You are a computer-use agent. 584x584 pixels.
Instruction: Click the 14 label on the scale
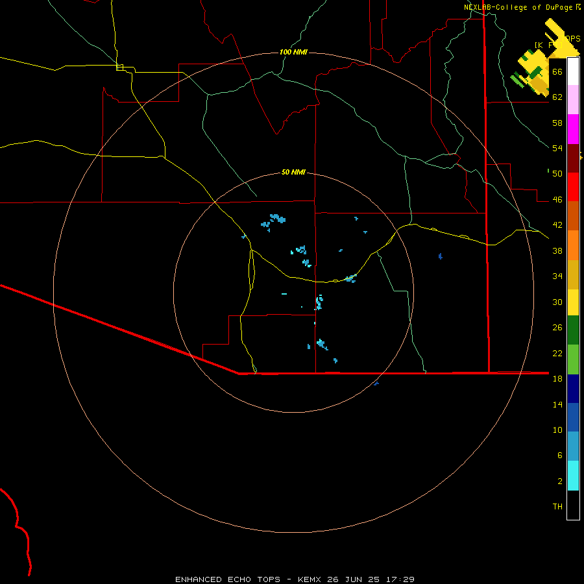tap(557, 404)
